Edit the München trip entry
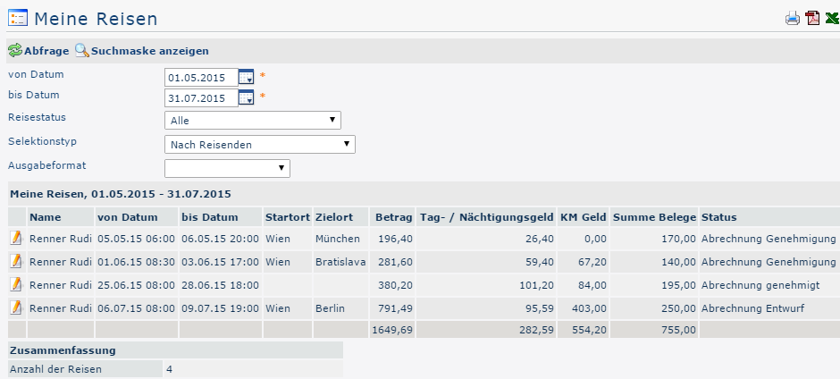The image size is (840, 379). pyautogui.click(x=16, y=239)
